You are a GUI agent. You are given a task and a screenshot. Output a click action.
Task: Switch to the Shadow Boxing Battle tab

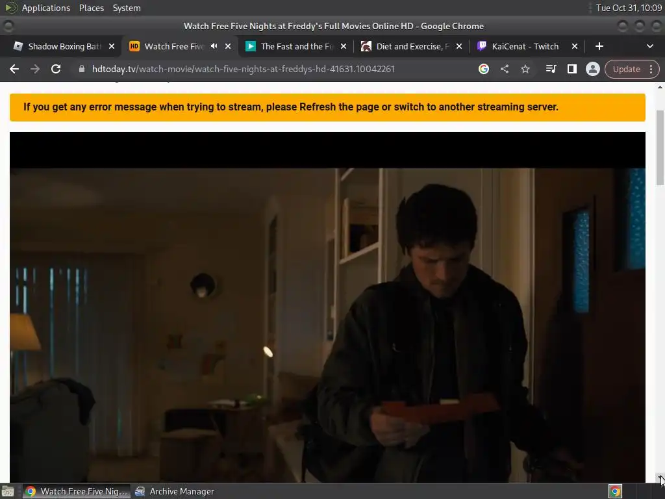[64, 46]
